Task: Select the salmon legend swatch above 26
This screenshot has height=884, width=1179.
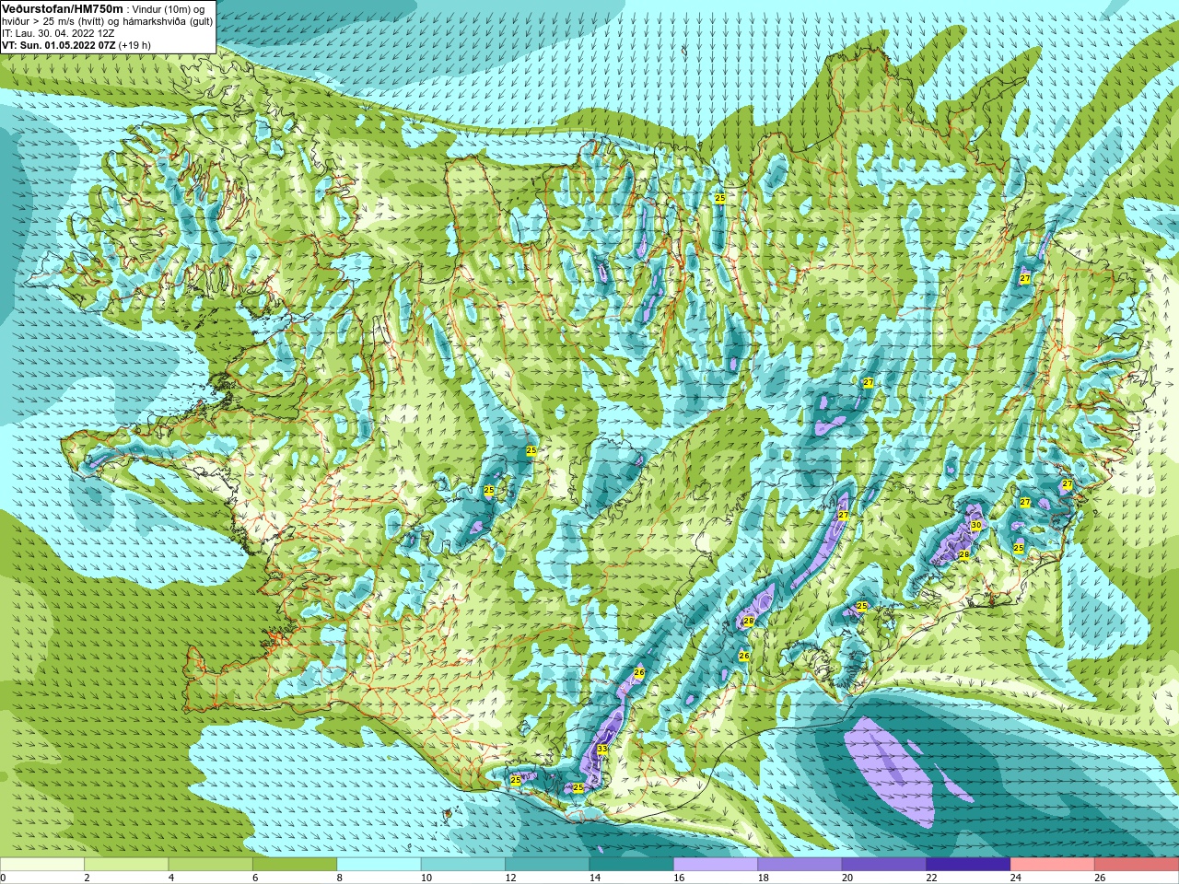Action: point(1137,865)
